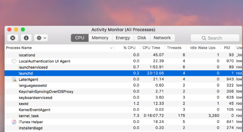Screen dimensions: 243x132
Task: Click the LaterAgent app icon
Action: click(14, 80)
